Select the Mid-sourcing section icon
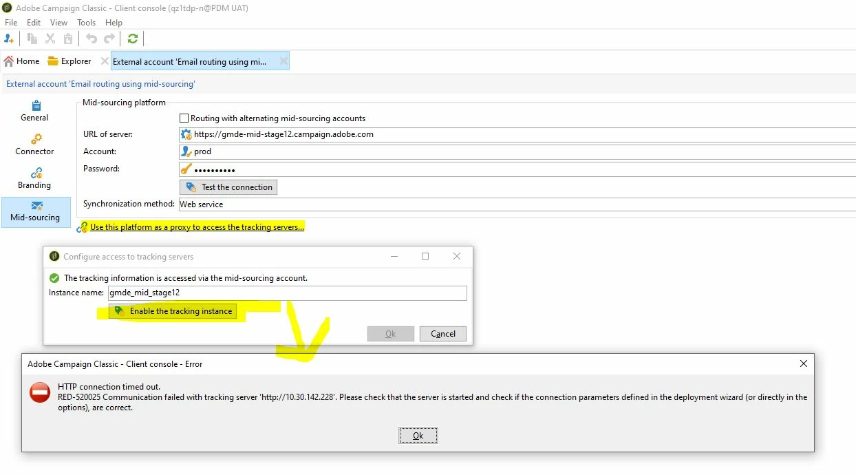The width and height of the screenshot is (856, 475). (x=36, y=206)
